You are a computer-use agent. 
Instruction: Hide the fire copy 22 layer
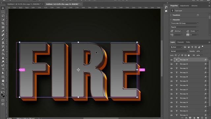pyautogui.click(x=171, y=68)
